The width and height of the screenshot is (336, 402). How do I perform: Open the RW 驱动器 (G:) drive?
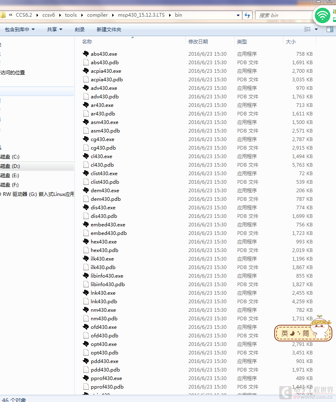[x=37, y=194]
